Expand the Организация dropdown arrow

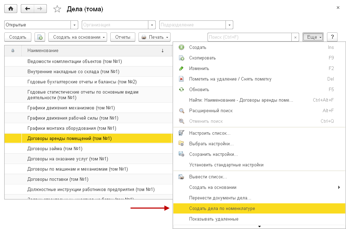[x=152, y=25]
